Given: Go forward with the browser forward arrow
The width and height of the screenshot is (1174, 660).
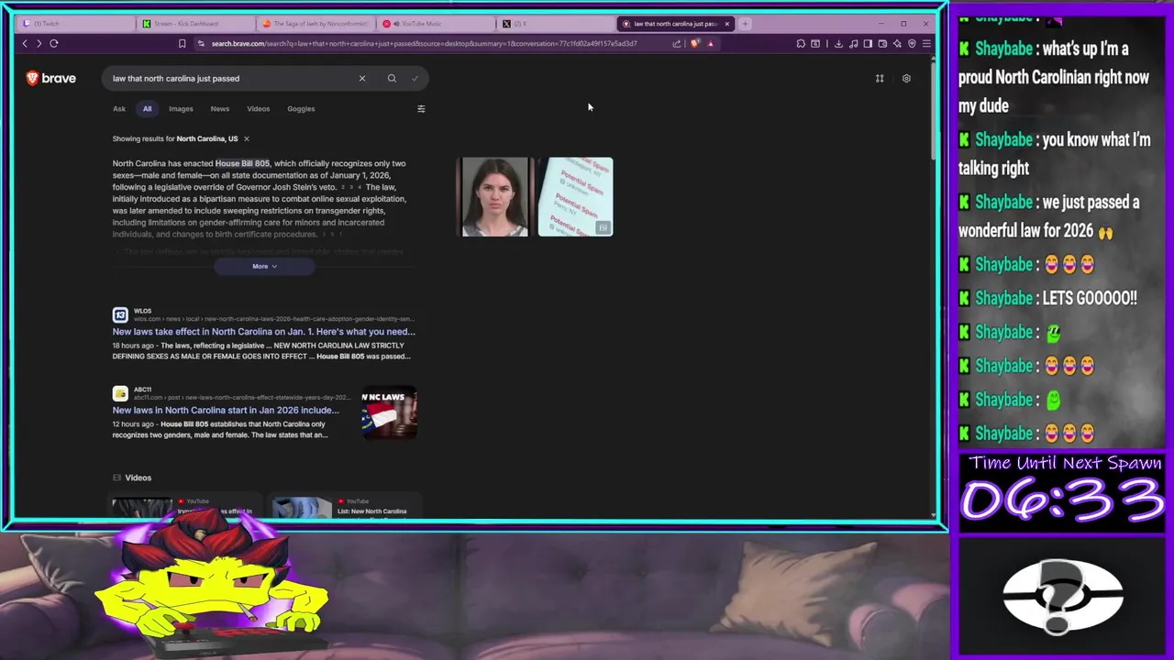Looking at the screenshot, I should (x=39, y=43).
